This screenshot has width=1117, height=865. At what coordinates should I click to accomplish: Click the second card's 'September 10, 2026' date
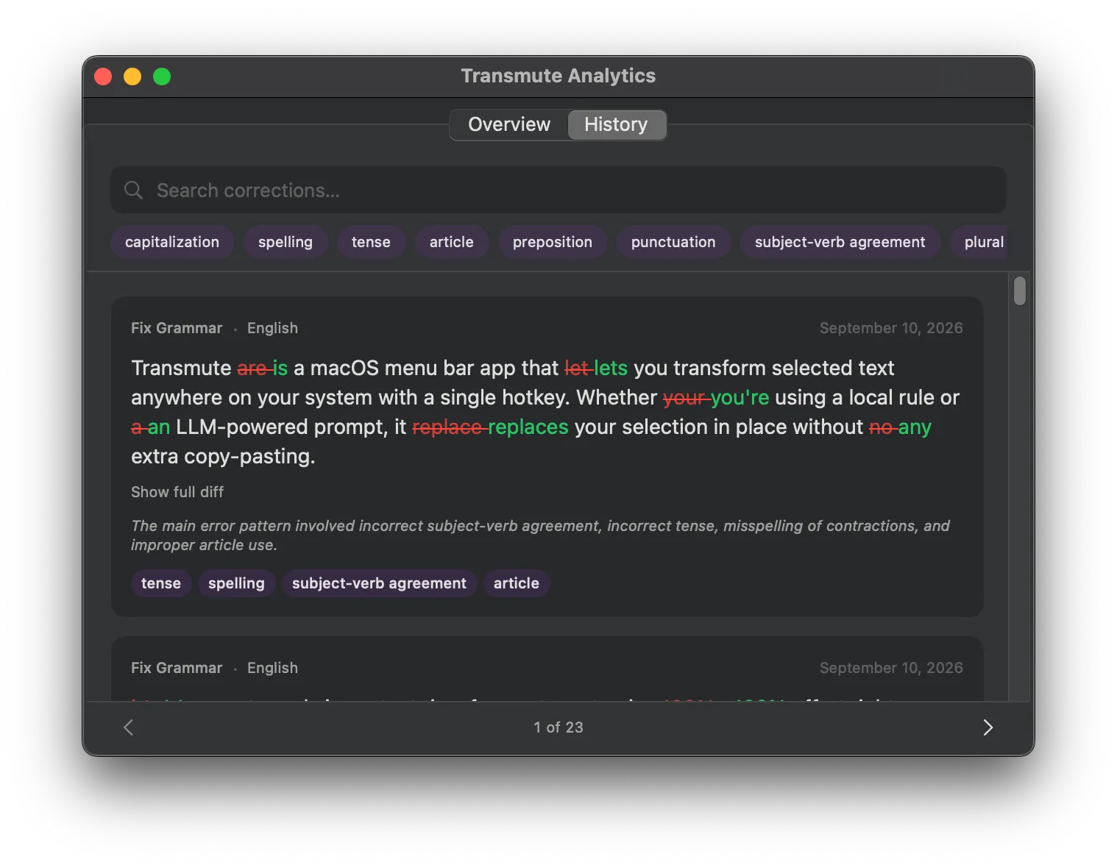point(891,668)
